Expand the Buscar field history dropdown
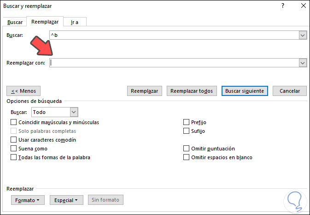 tap(303, 35)
